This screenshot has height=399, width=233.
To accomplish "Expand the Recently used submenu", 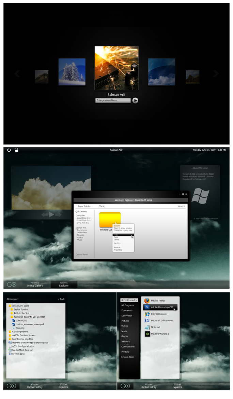I will click(x=129, y=300).
